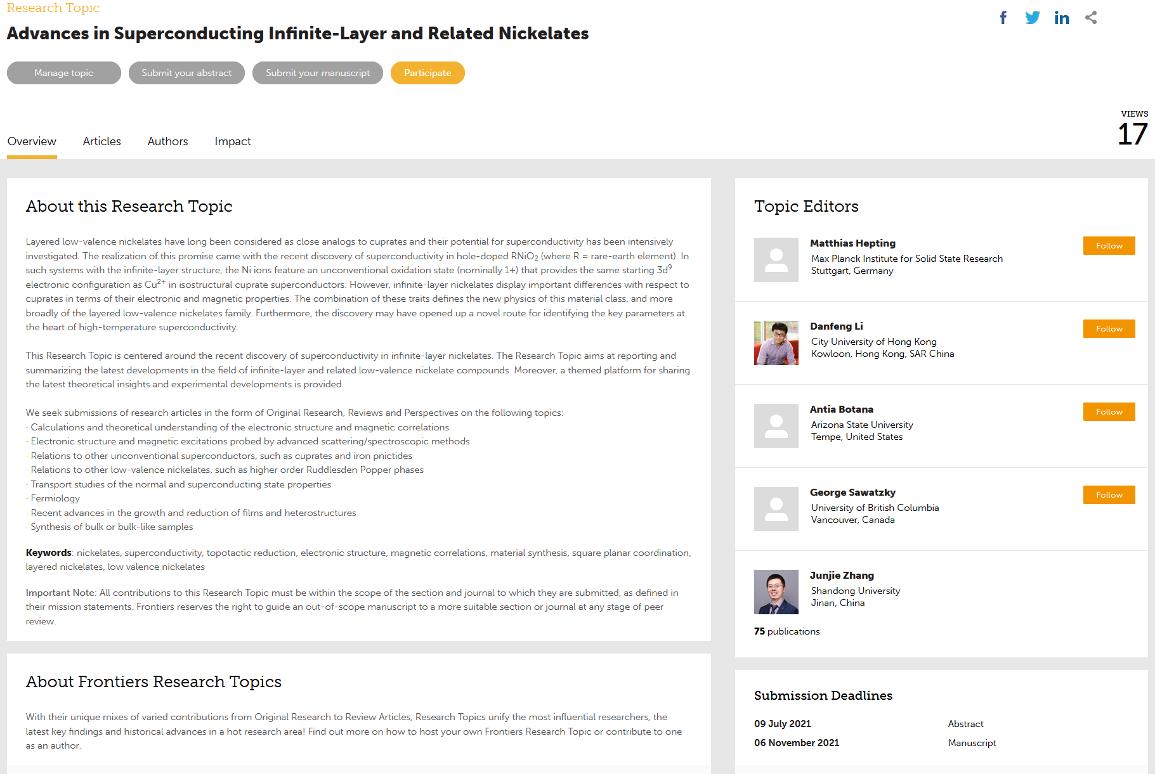Share the topic on Twitter

point(1032,18)
